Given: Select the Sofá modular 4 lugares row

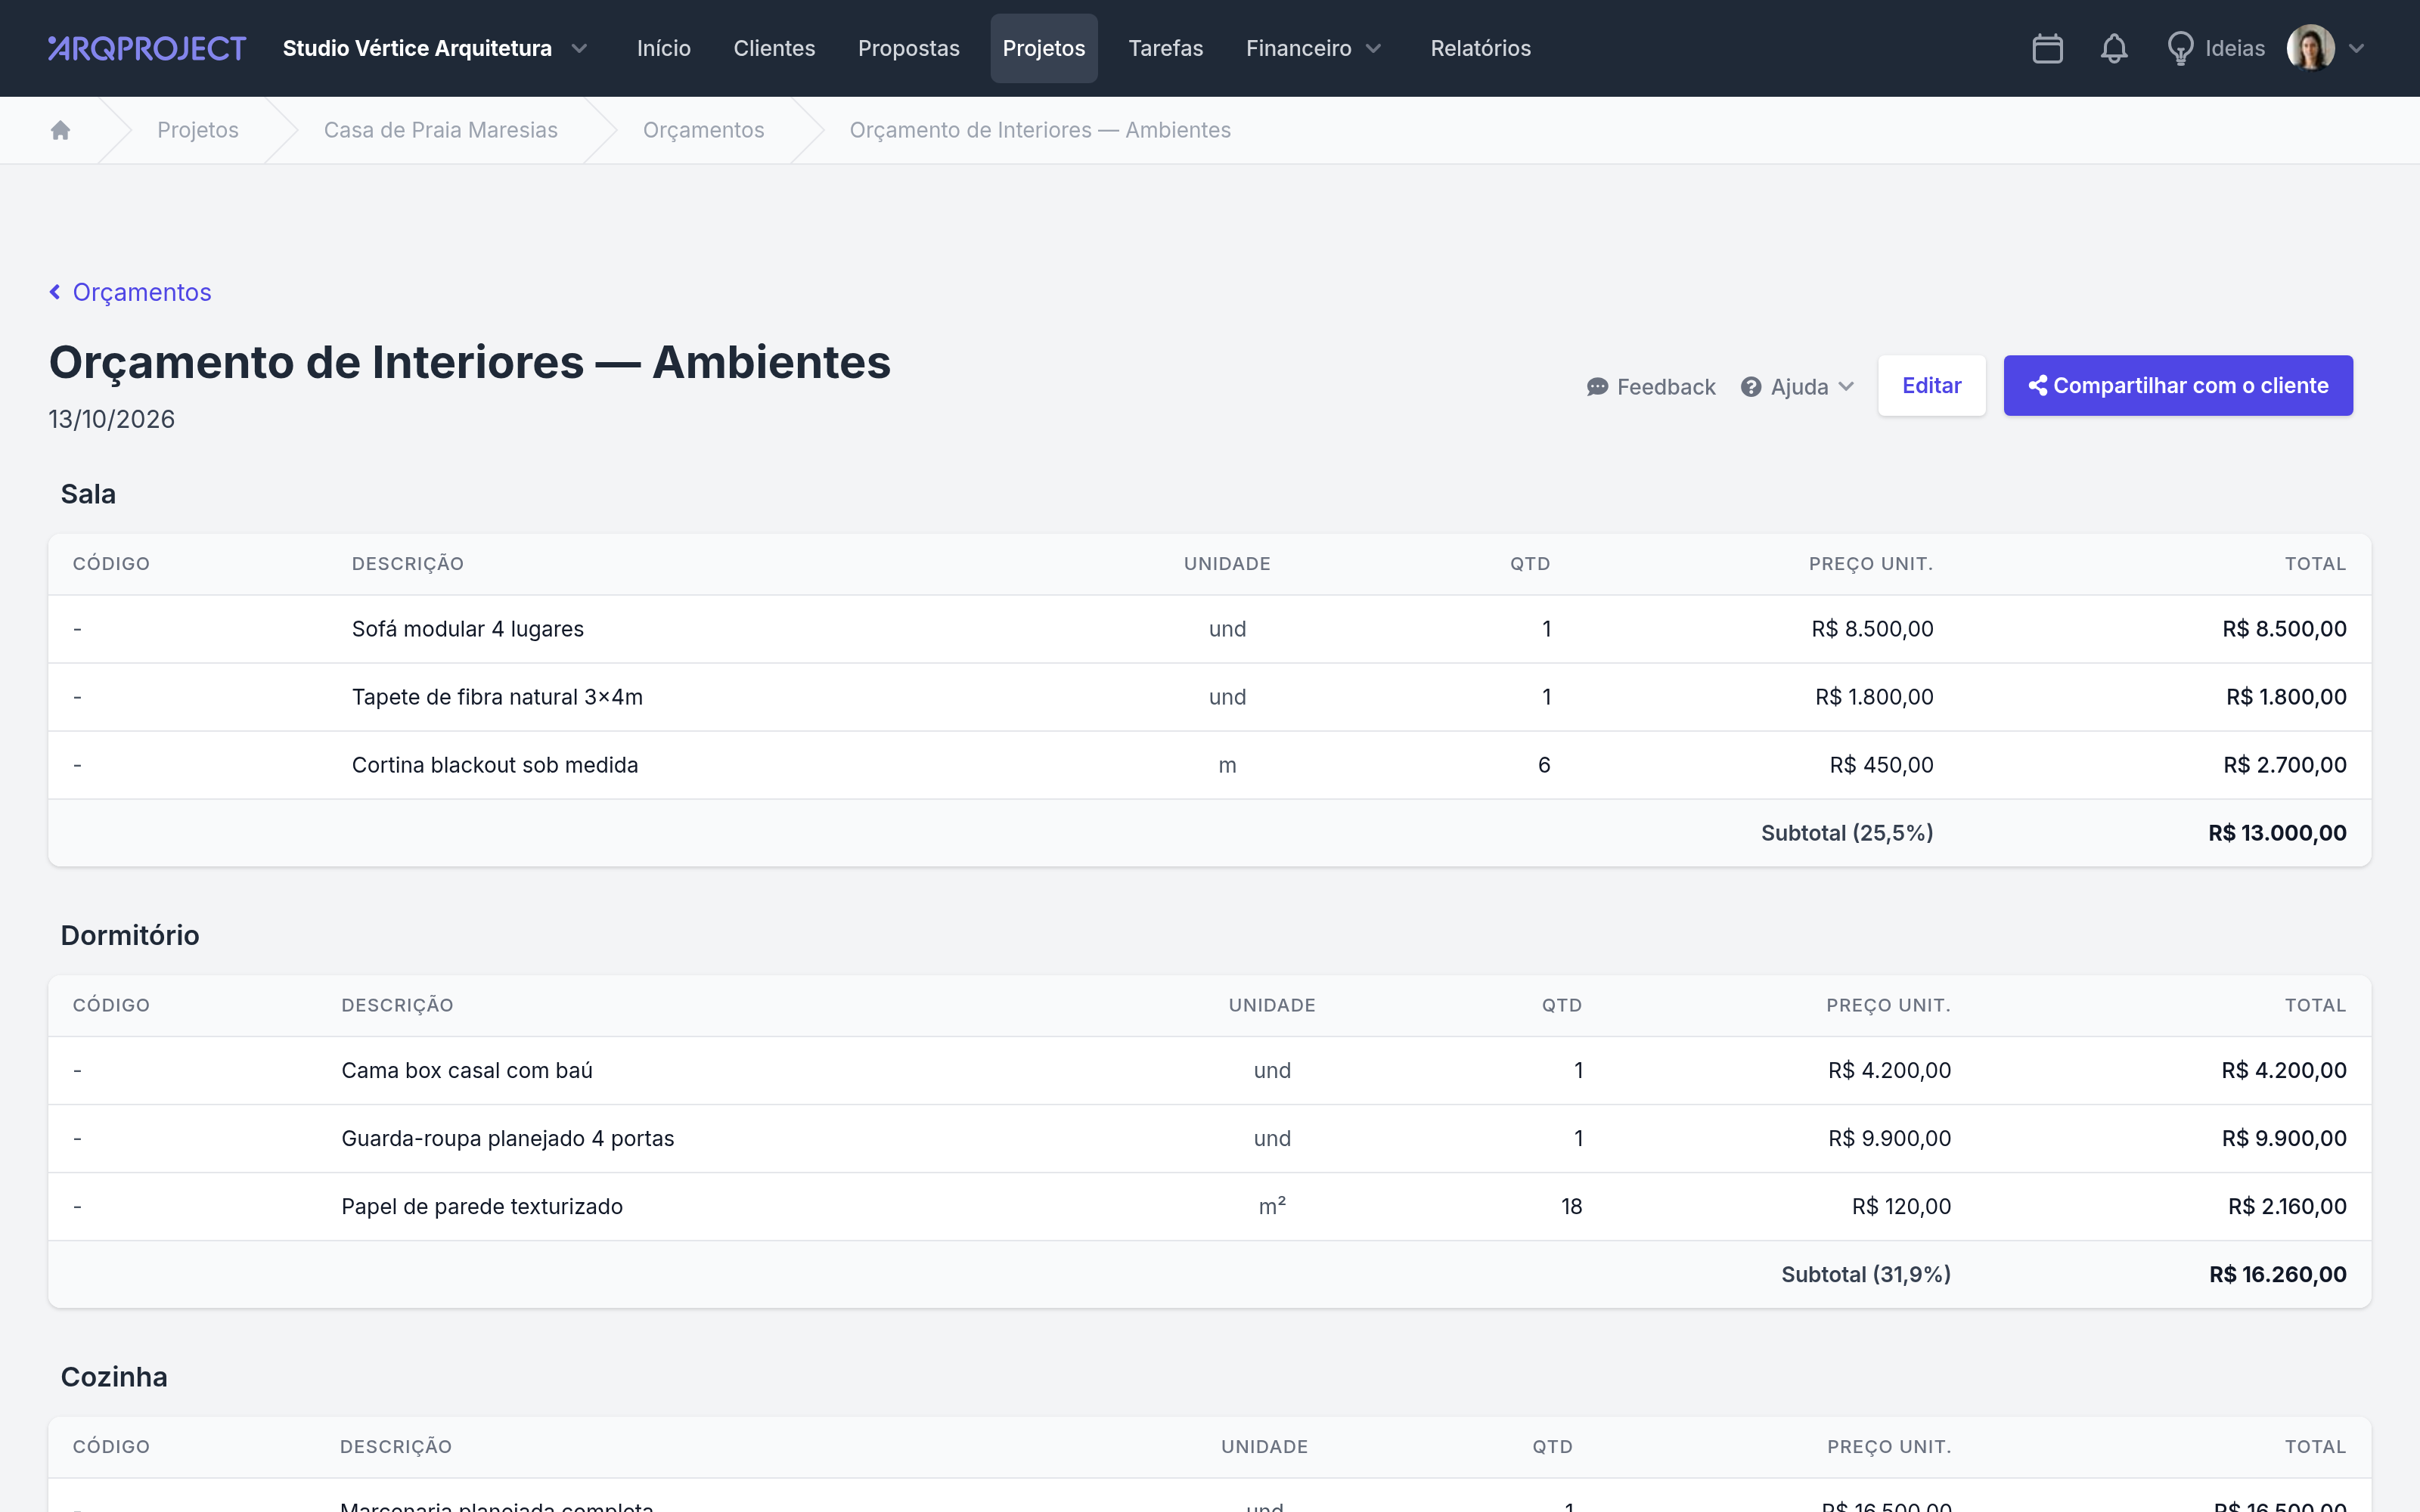Looking at the screenshot, I should pyautogui.click(x=1209, y=629).
